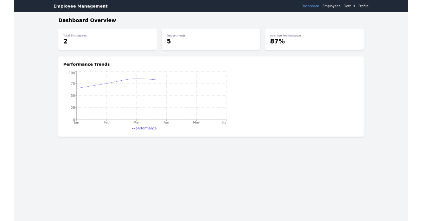422x221 pixels.
Task: Open the Dashboard navigation link
Action: coord(310,6)
